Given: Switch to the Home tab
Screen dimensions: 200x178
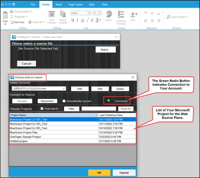Looking at the screenshot, I should tap(46, 4).
